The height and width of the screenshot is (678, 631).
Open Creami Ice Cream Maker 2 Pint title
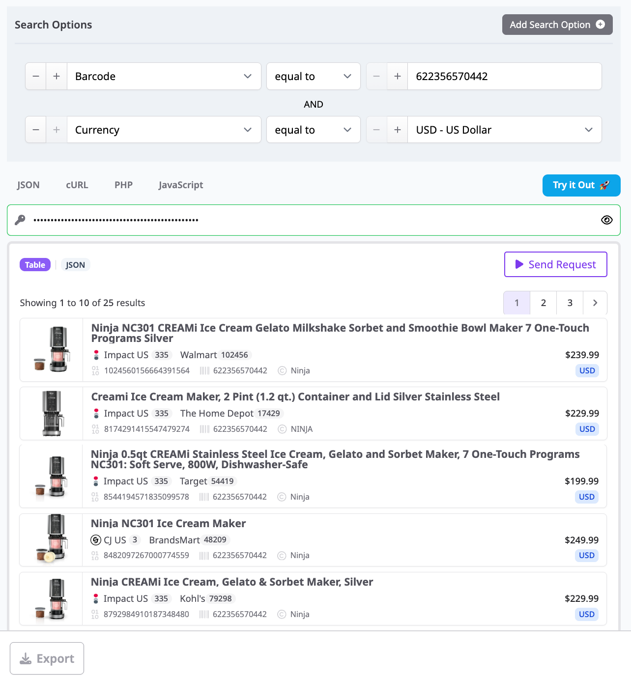coord(295,396)
